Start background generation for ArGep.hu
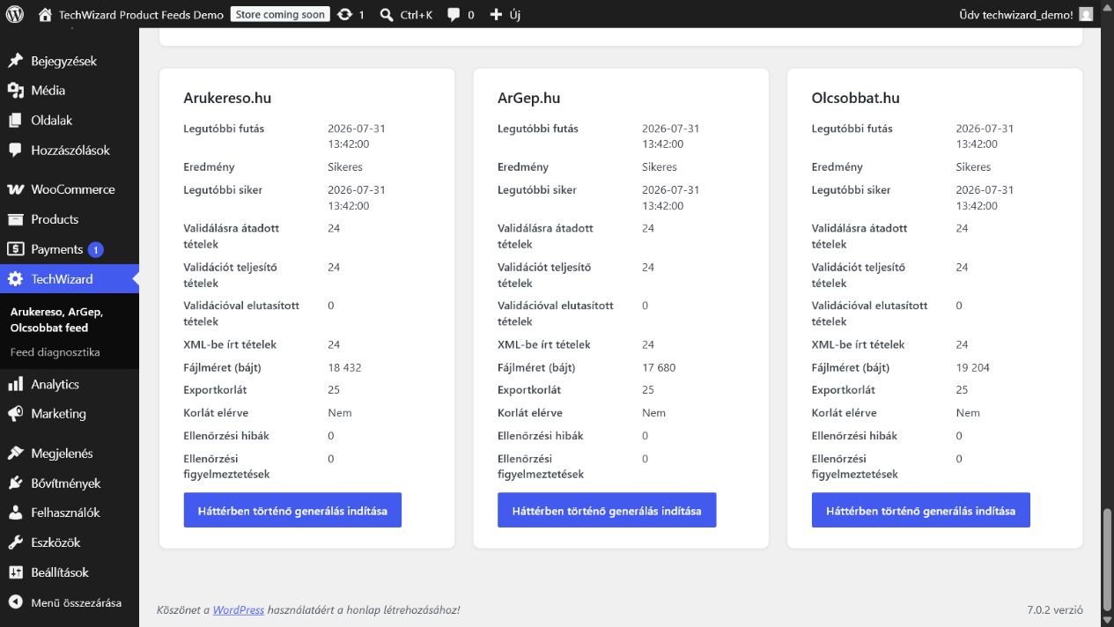The height and width of the screenshot is (627, 1114). pos(607,510)
